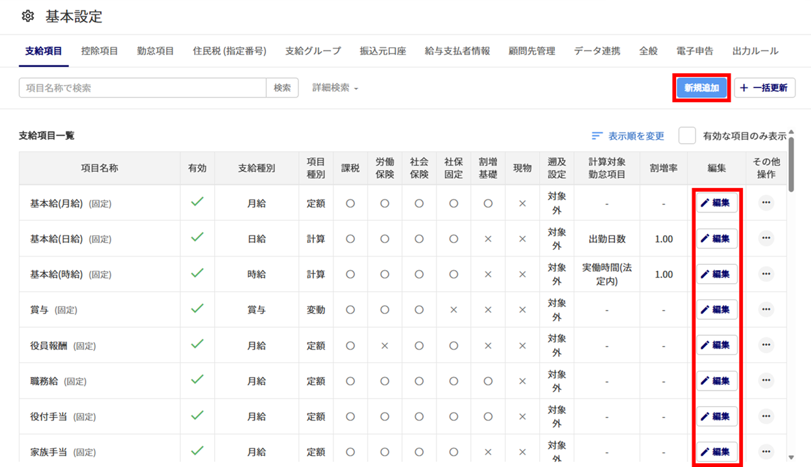Click edit pencil for 職務給 row
Screen dimensions: 811x467
click(x=705, y=381)
